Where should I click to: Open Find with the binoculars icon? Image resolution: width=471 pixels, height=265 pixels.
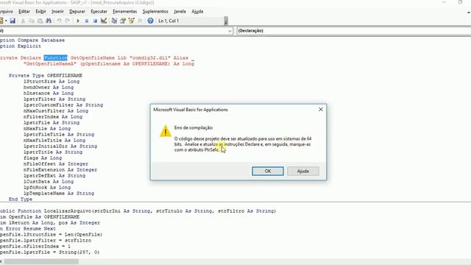pyautogui.click(x=49, y=21)
